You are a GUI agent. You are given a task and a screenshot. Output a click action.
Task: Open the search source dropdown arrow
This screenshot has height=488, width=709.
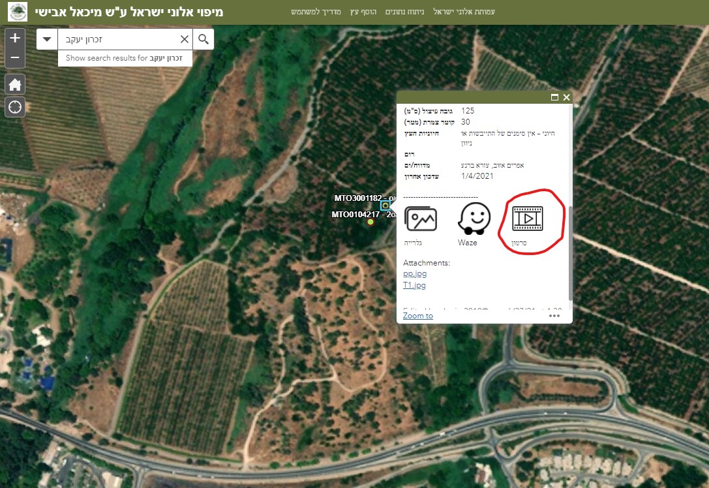pos(47,39)
